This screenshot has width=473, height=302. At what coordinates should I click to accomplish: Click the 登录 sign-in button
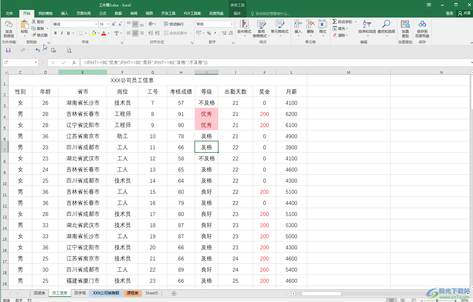[449, 13]
